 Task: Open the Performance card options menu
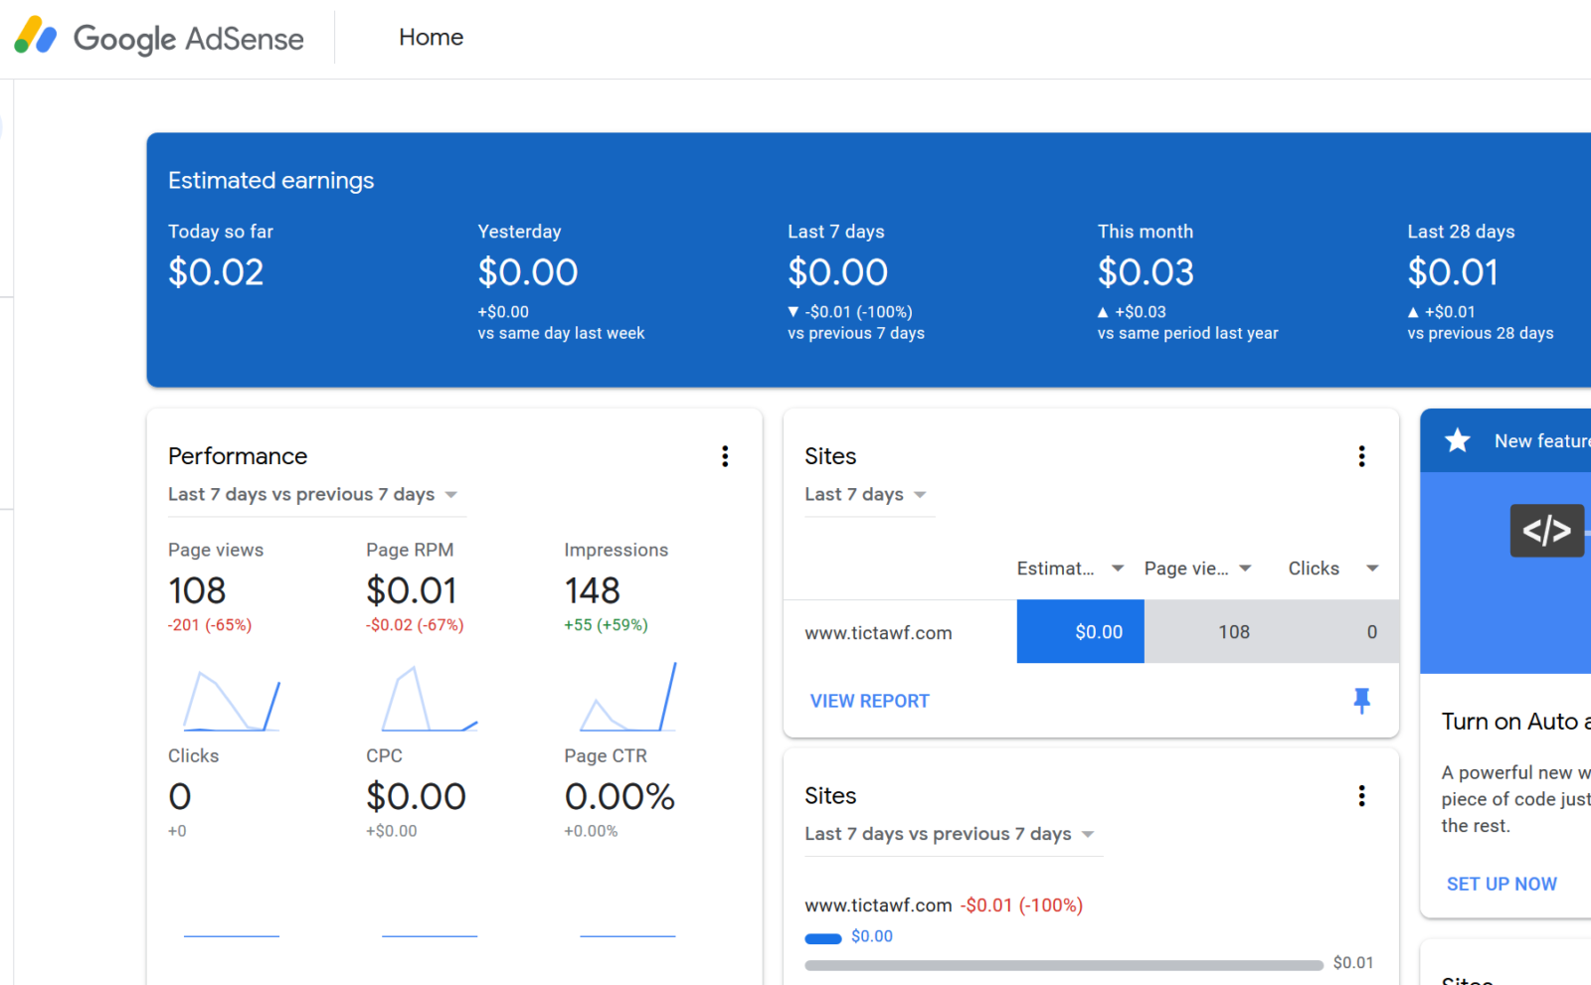pos(725,456)
